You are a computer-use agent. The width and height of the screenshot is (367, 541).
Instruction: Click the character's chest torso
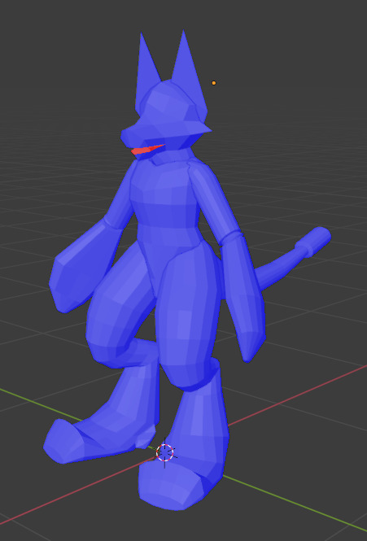pyautogui.click(x=165, y=194)
